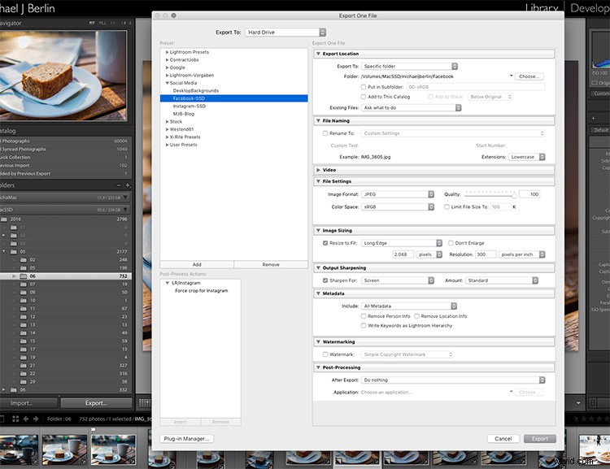
Task: Click the filmstrip go-back arrow icon
Action: click(26, 419)
